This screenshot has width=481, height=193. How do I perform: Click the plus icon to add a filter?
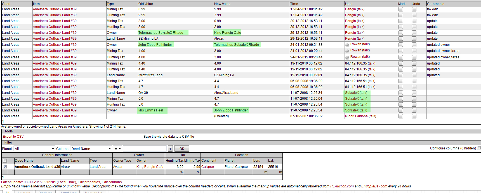click(x=170, y=149)
